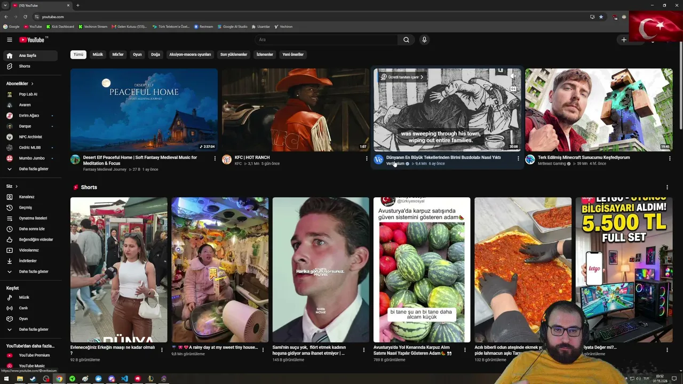Screen dimensions: 683x384
Task: Click the search magnifier button
Action: pyautogui.click(x=406, y=39)
